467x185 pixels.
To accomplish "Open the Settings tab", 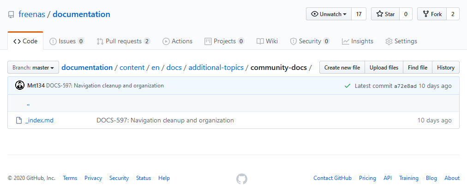I will [401, 41].
